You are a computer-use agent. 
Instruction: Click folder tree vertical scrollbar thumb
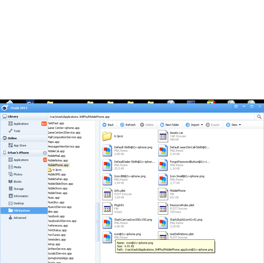(97, 222)
